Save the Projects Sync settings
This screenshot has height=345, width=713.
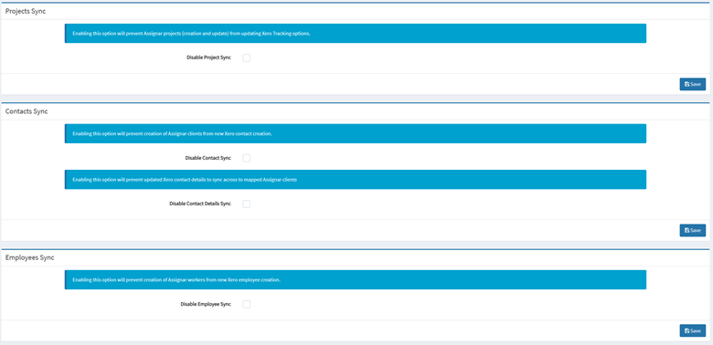pos(693,85)
